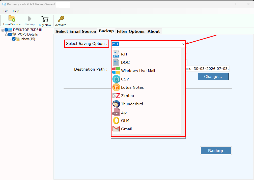Image resolution: width=254 pixels, height=180 pixels.
Task: Select the RTF file format icon
Action: (116, 54)
